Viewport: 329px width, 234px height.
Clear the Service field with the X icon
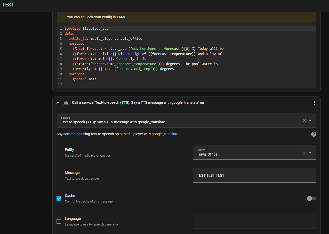304,120
